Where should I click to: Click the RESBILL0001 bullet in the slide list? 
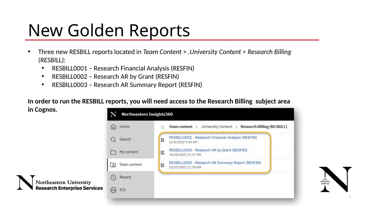tap(123, 68)
